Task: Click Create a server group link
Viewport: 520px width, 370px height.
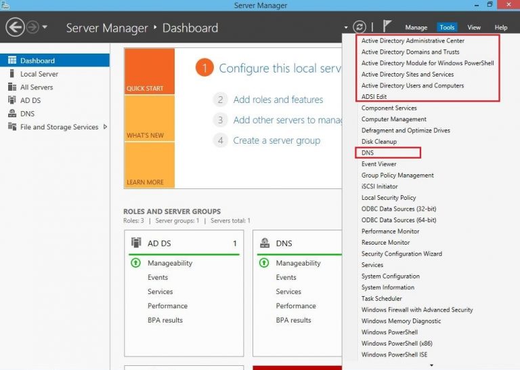Action: pos(276,140)
